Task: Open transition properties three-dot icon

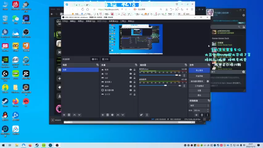Action: 207,115
